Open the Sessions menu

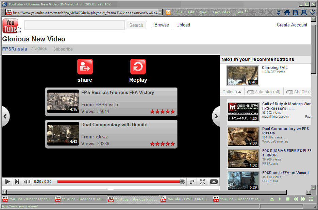click(x=239, y=12)
